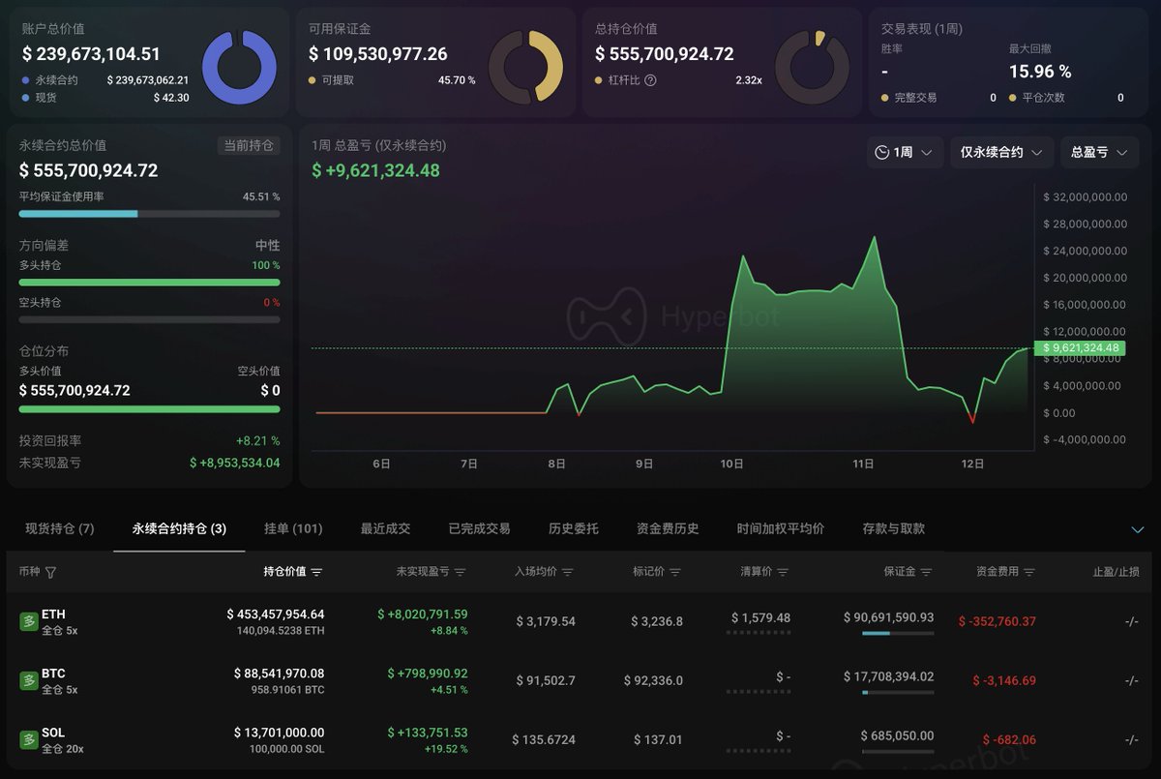Viewport: 1161px width, 779px height.
Task: Click the SOL mark price $137.01
Action: (658, 739)
